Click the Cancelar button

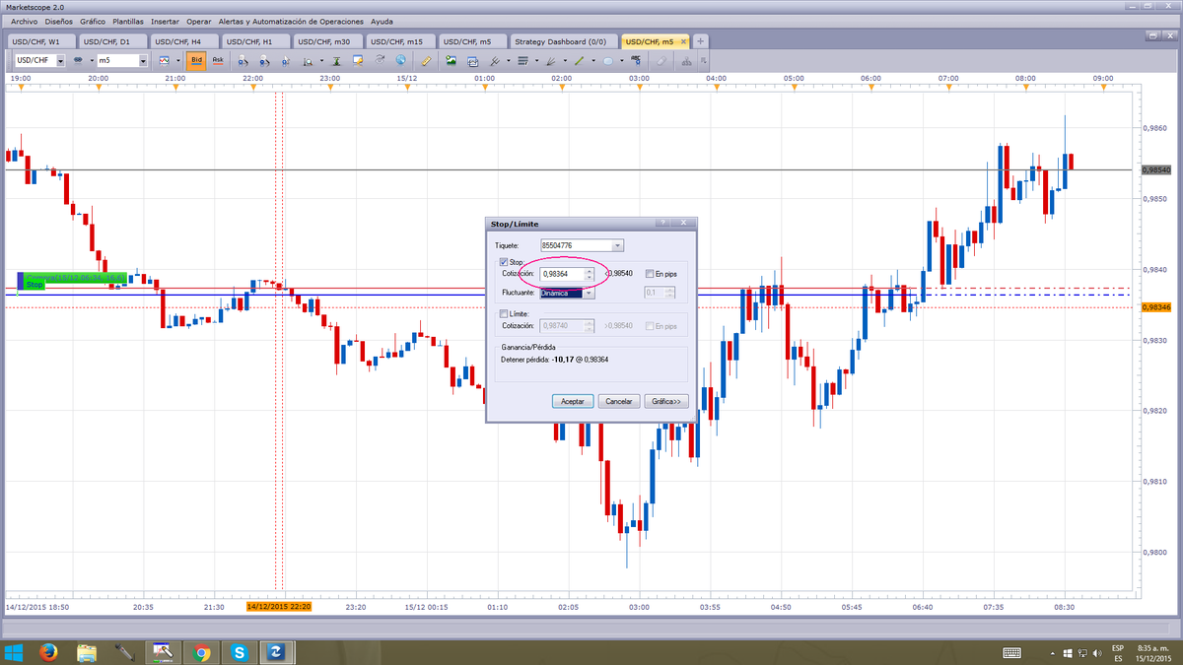(618, 401)
